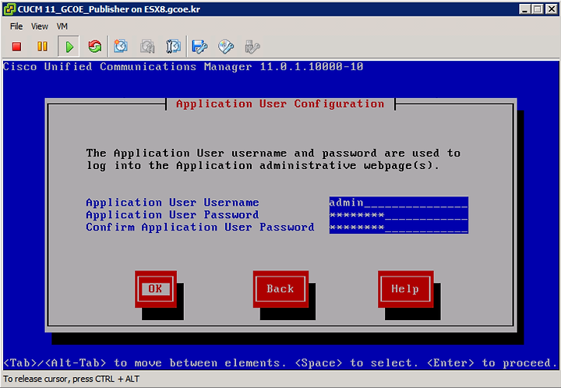Viewport: 561px width, 388px height.
Task: Click the red Power Off button
Action: (16, 47)
